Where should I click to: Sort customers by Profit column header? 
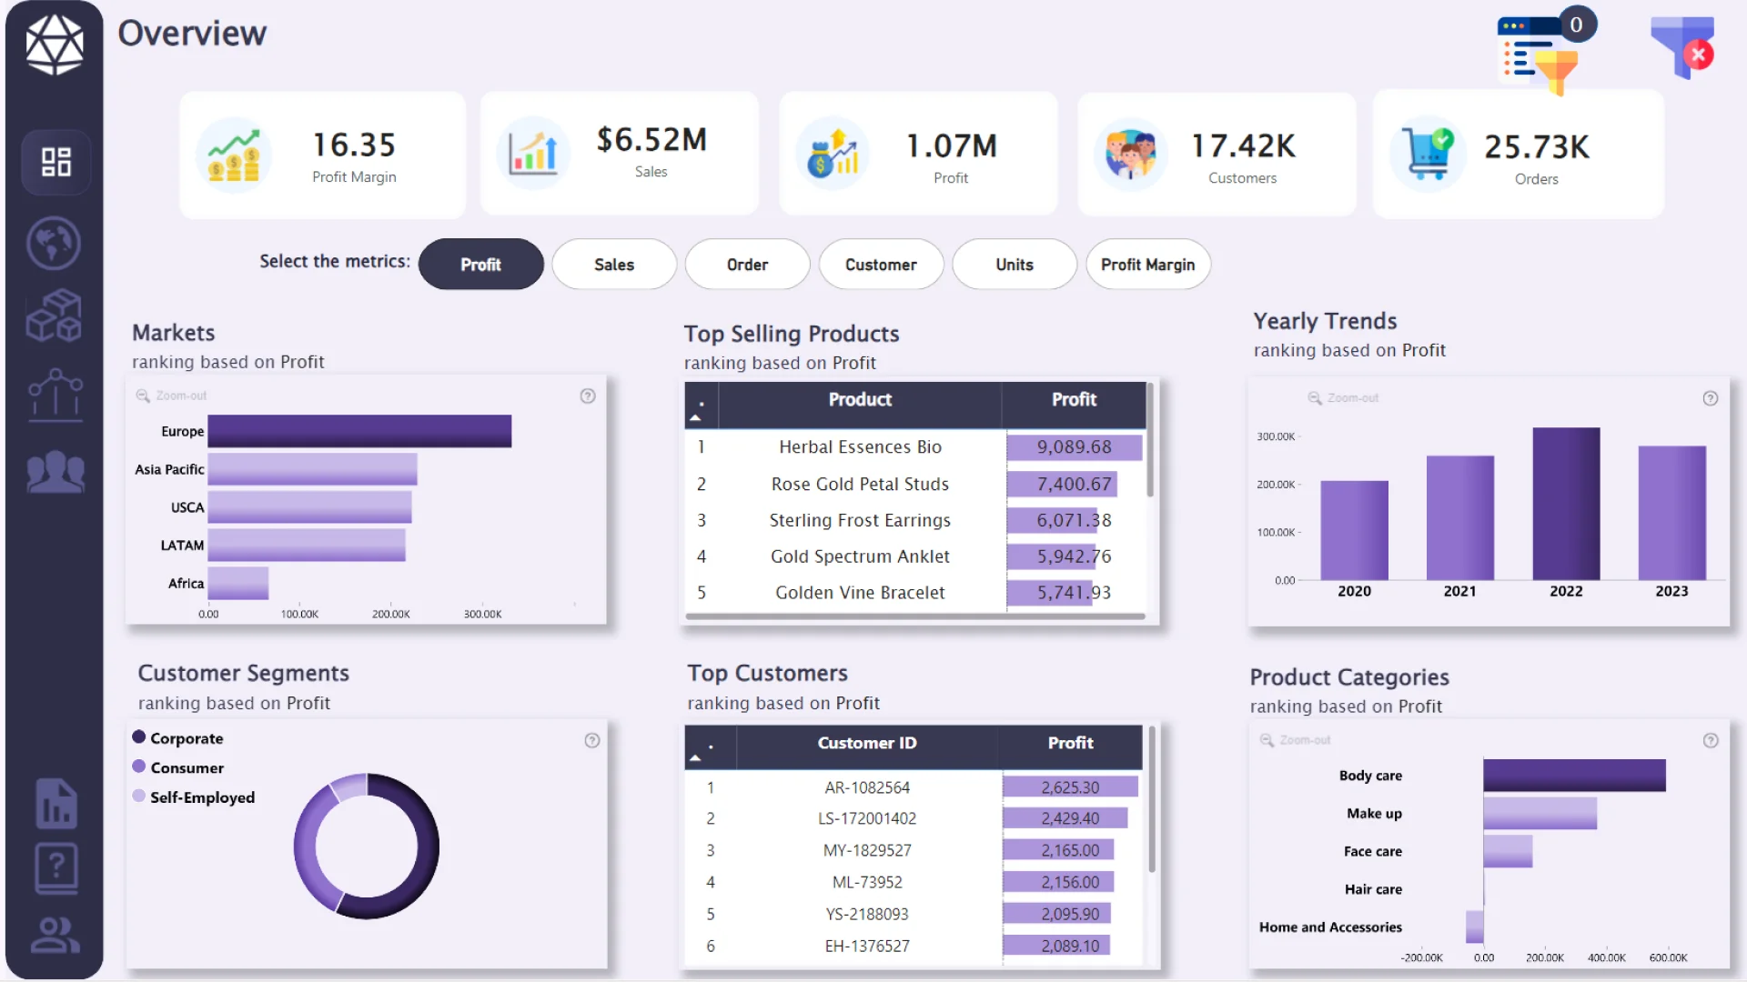[x=1070, y=744]
